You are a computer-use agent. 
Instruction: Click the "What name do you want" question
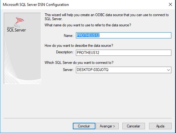(88, 25)
